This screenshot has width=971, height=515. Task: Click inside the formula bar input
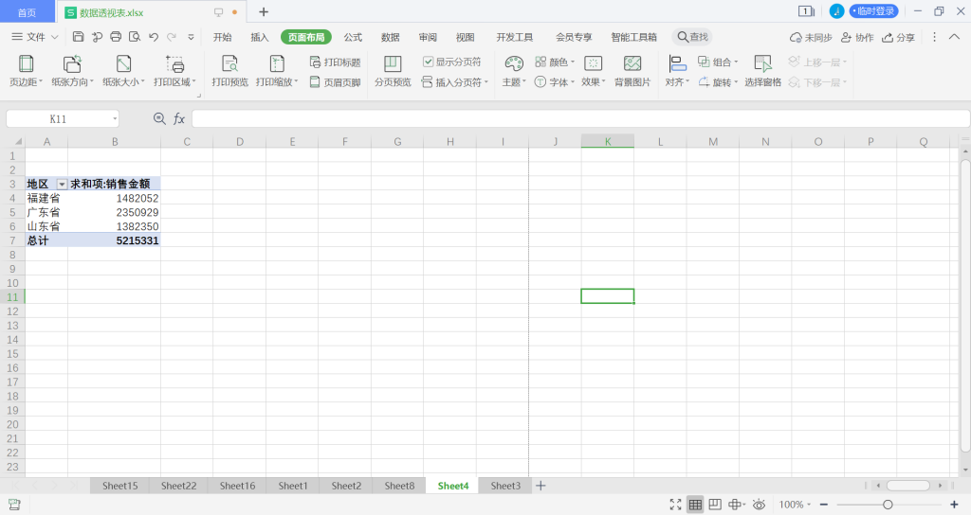coord(580,118)
